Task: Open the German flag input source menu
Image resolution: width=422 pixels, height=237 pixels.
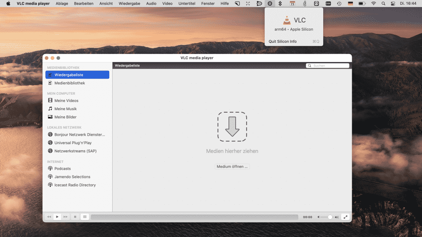Action: [x=350, y=3]
